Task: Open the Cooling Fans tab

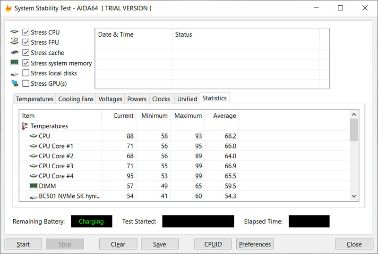Action: (x=76, y=99)
